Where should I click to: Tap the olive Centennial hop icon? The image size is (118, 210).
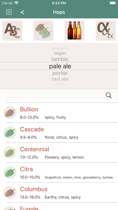10,153
